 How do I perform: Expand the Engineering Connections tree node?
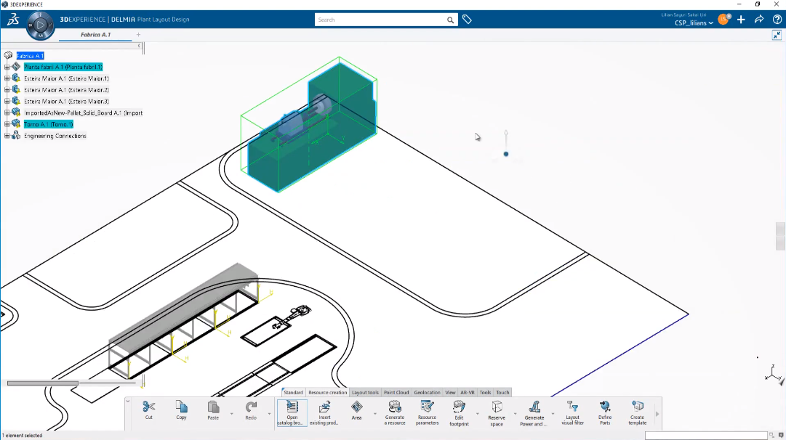(x=7, y=136)
